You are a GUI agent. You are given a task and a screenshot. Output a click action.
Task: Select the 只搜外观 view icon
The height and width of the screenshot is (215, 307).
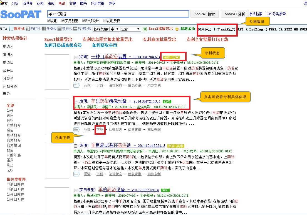[75, 29]
